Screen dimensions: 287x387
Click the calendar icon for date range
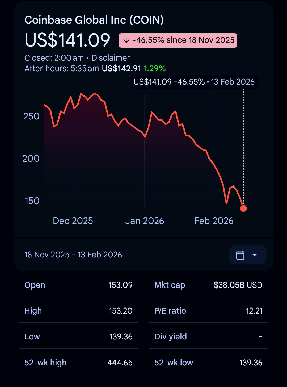(240, 255)
